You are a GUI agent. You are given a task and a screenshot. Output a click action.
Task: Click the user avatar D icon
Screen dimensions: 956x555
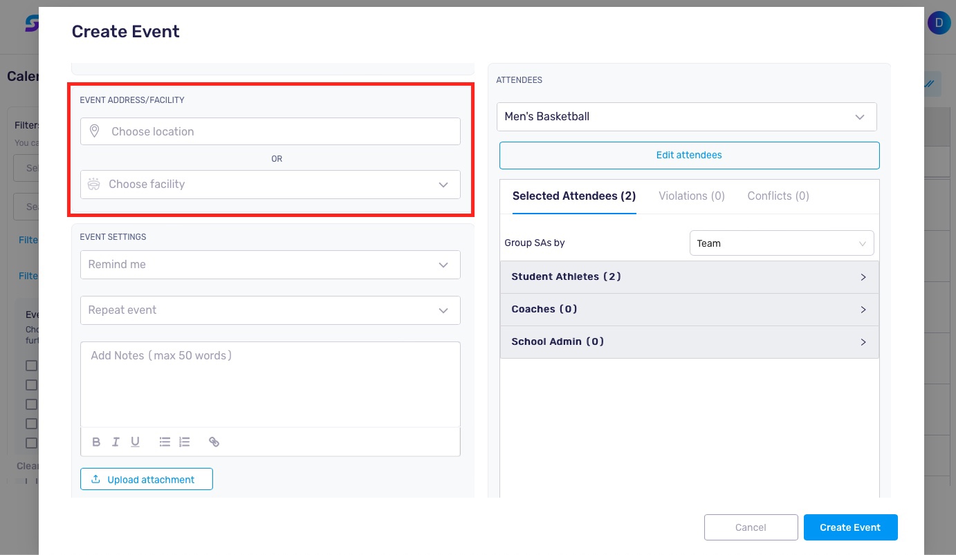click(939, 23)
